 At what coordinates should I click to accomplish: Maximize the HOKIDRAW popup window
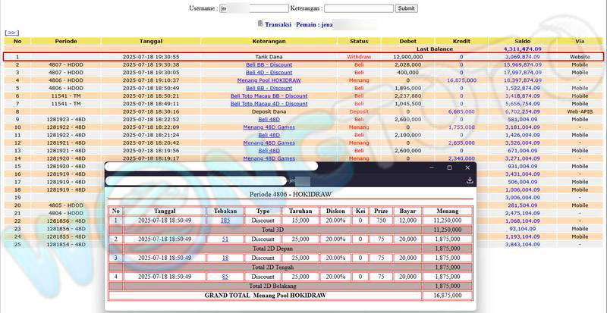(449, 167)
